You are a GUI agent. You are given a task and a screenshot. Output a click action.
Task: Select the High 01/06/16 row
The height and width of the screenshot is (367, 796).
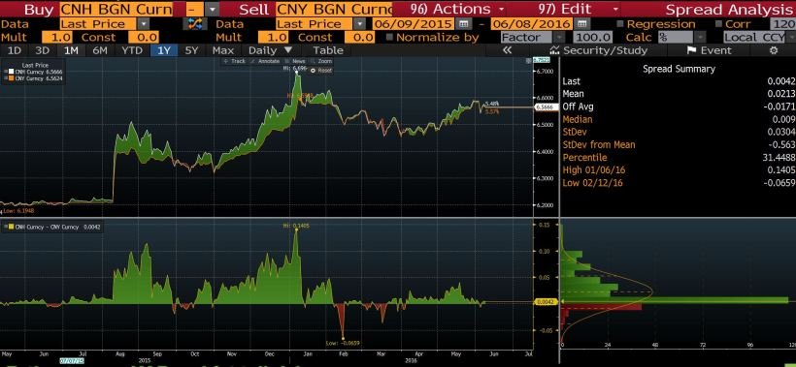tap(679, 170)
